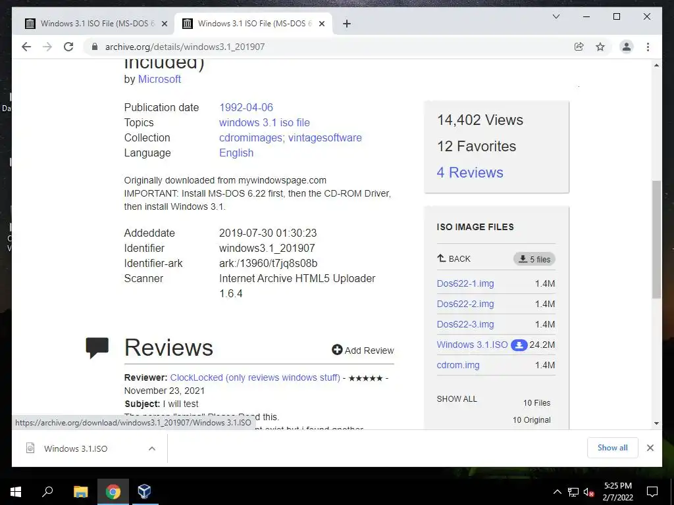Click the muted volume tray icon
The width and height of the screenshot is (674, 505).
[x=588, y=492]
